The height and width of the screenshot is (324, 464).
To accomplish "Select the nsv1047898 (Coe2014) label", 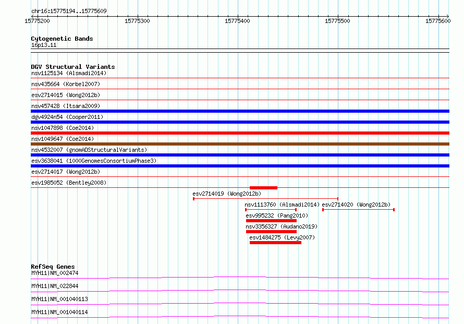I will (63, 128).
